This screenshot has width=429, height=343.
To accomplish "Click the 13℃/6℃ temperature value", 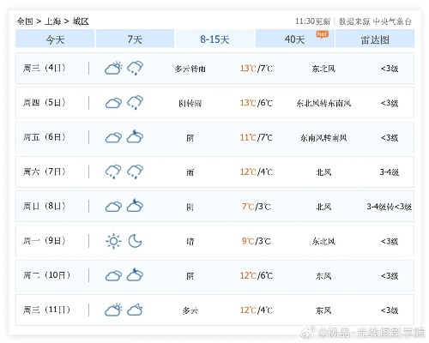I will tap(257, 103).
